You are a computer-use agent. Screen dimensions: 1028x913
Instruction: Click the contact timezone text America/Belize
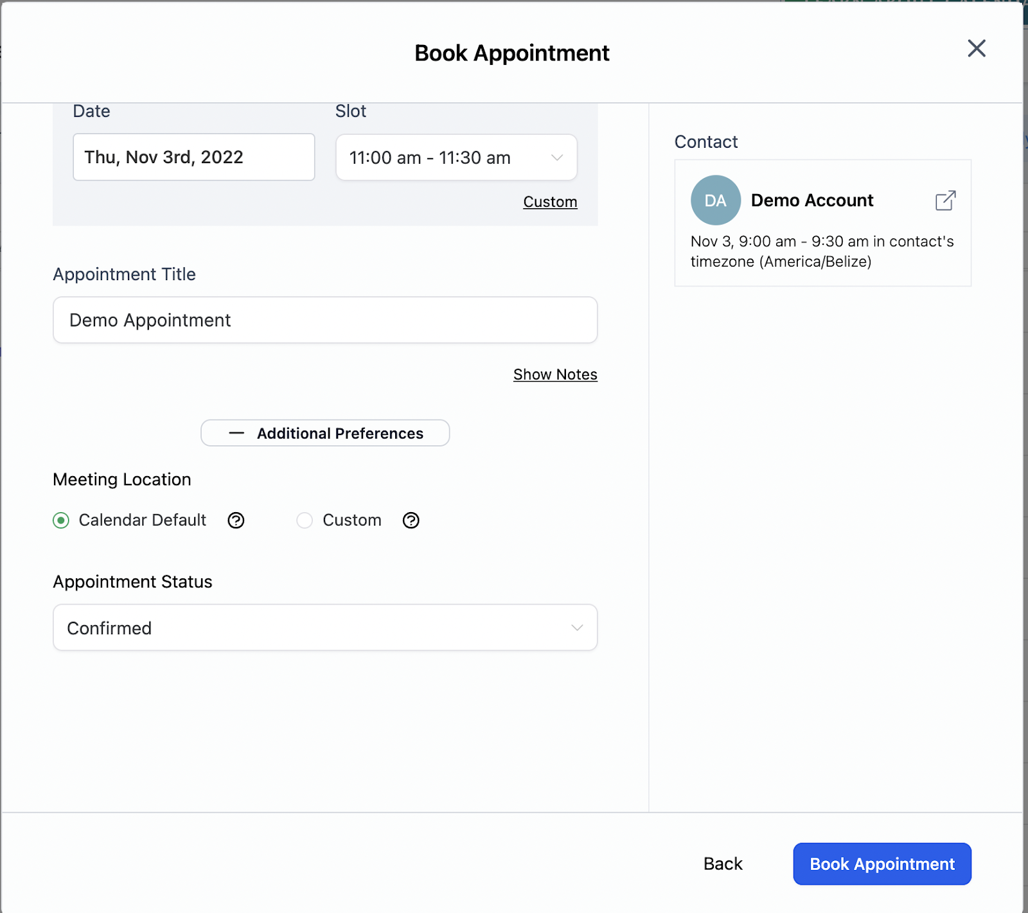(815, 262)
